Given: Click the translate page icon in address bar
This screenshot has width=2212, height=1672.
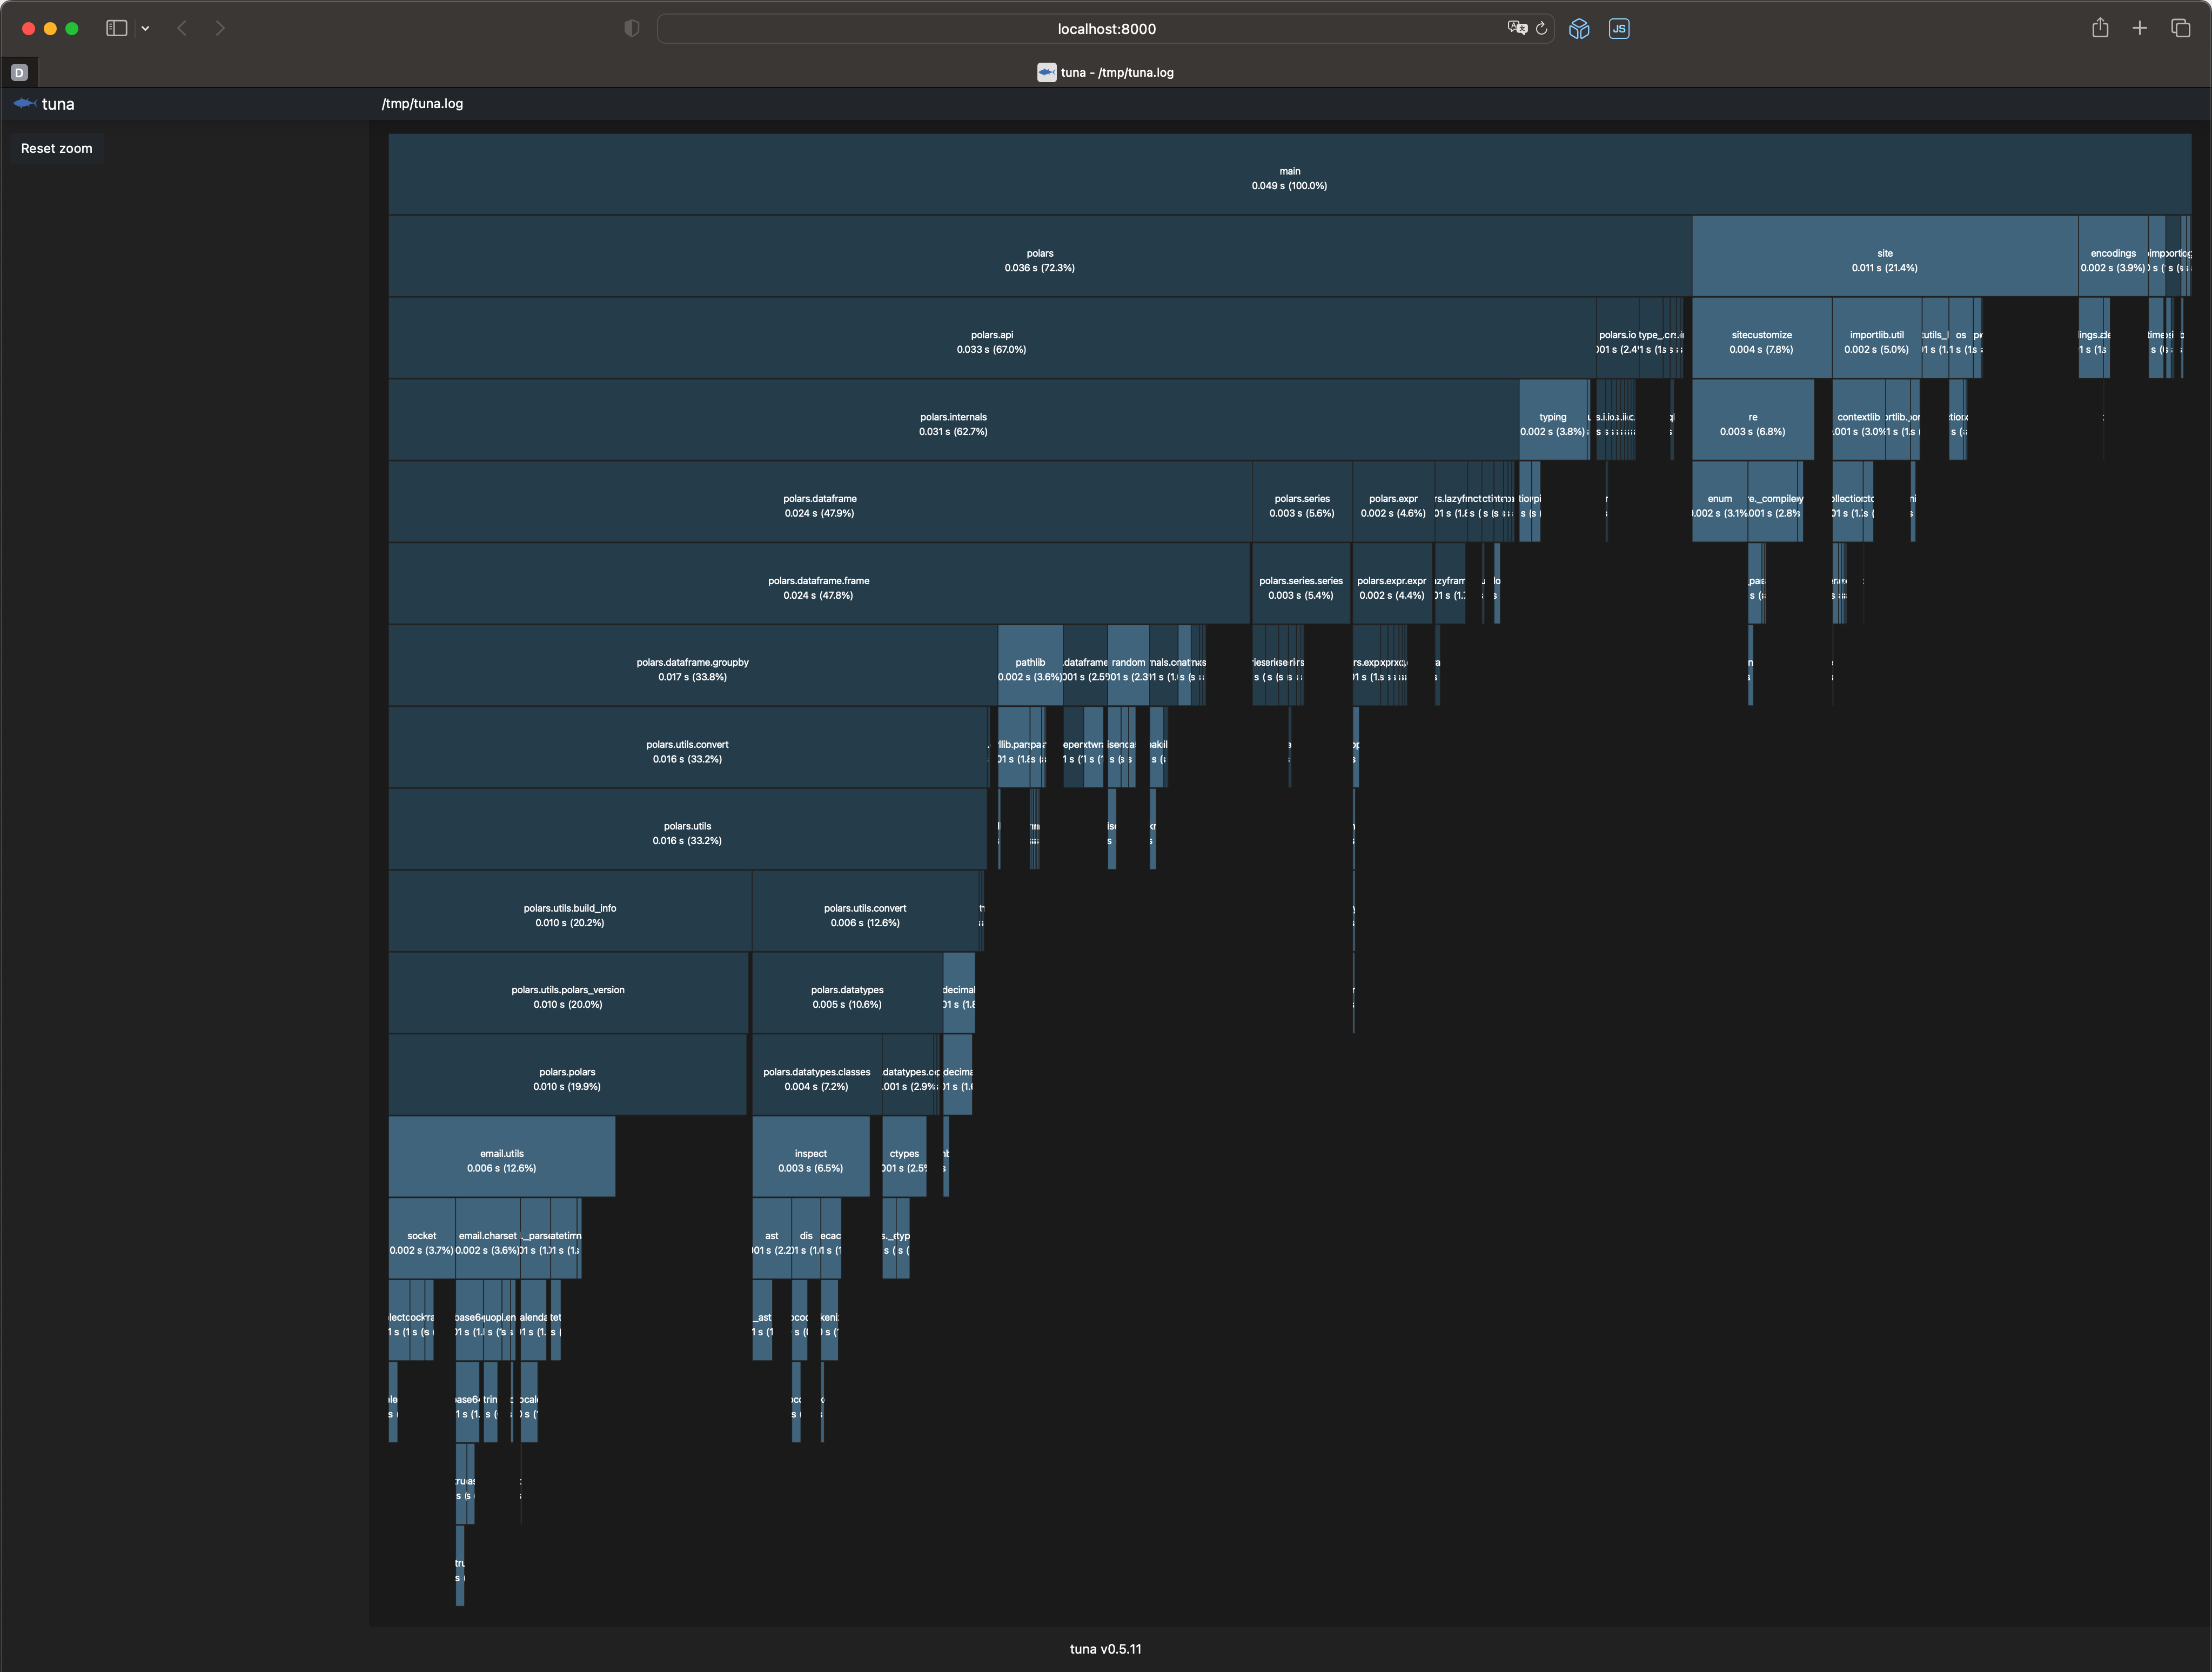Looking at the screenshot, I should coord(1516,28).
